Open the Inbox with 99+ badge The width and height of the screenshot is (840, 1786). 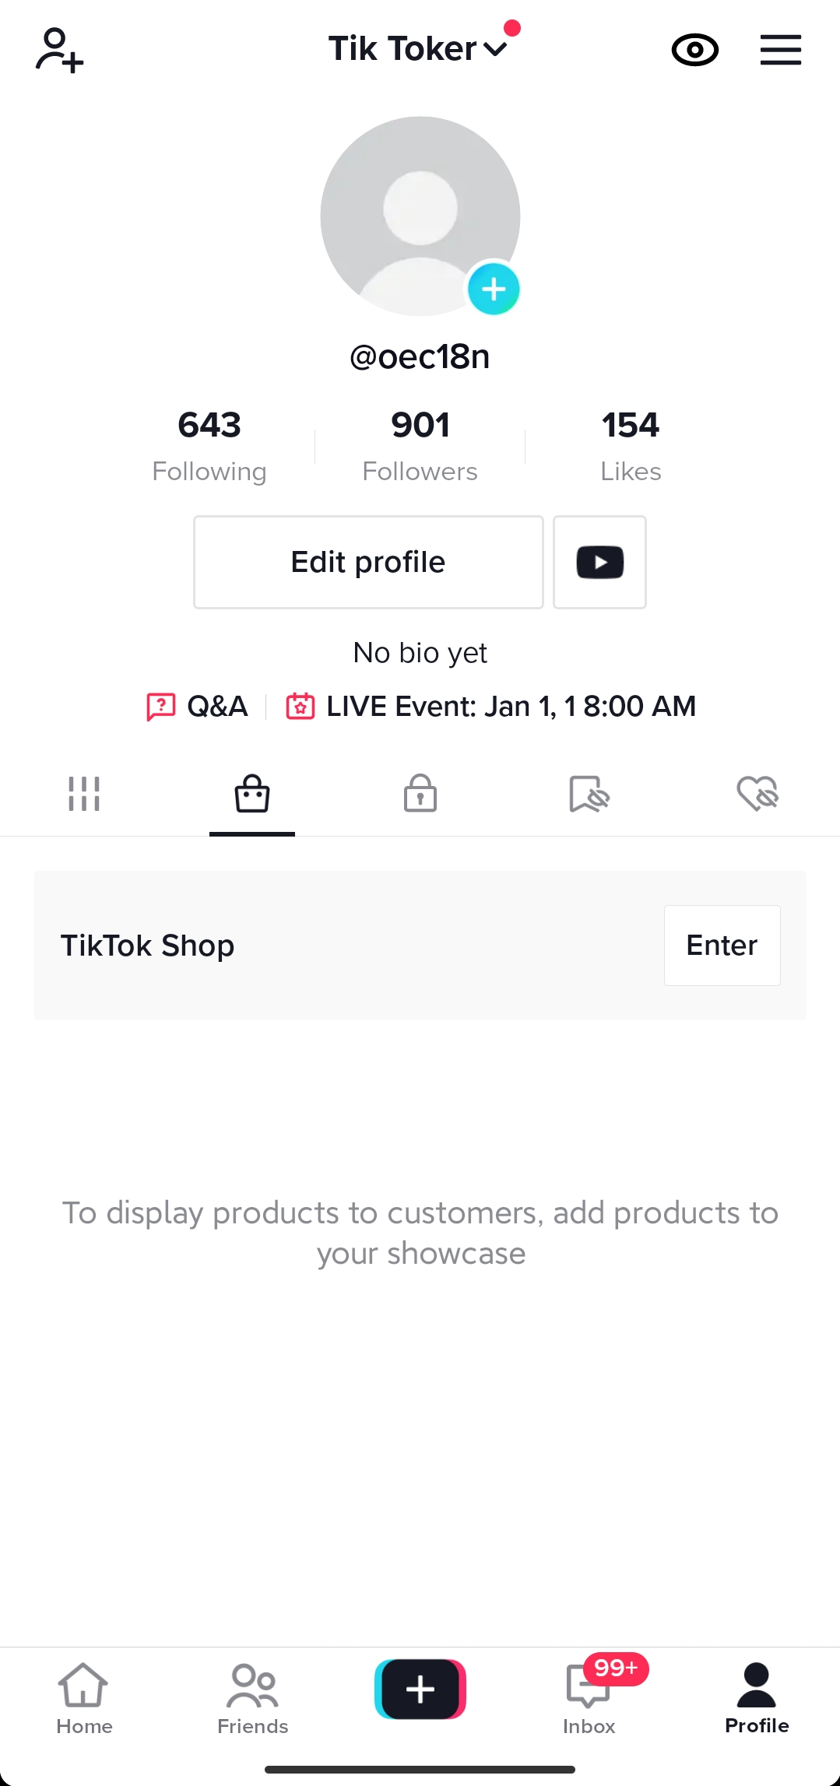point(589,1695)
